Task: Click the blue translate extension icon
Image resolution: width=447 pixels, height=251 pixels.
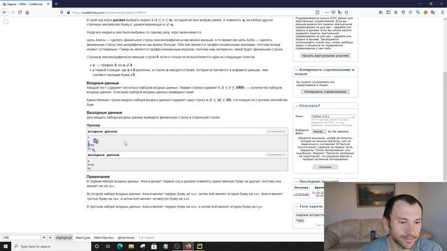Action: [418, 13]
